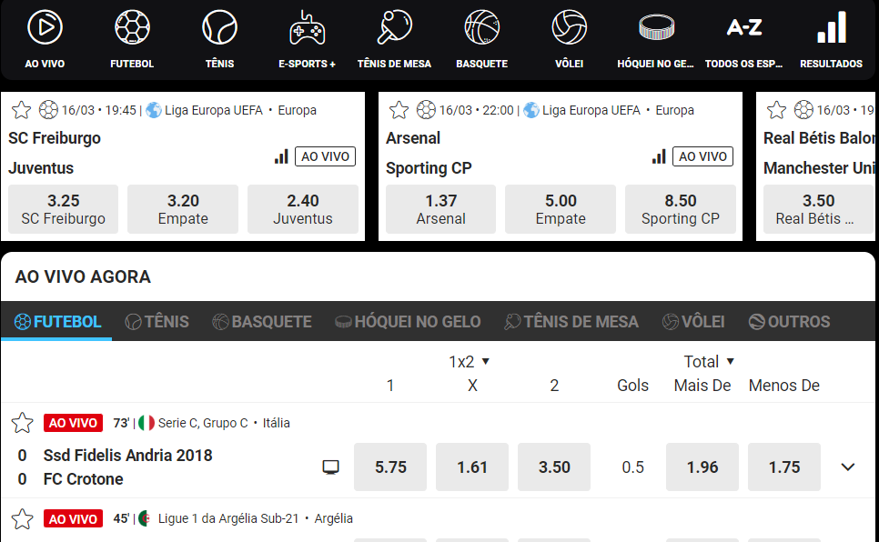Open the VÔLEI sport section
Viewport: 879px width, 542px height.
[568, 36]
